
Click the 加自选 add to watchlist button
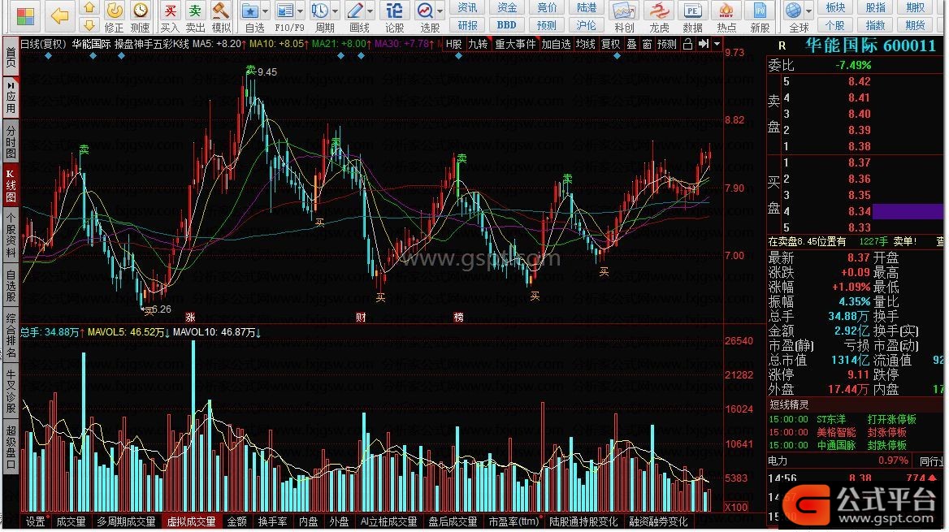(556, 44)
